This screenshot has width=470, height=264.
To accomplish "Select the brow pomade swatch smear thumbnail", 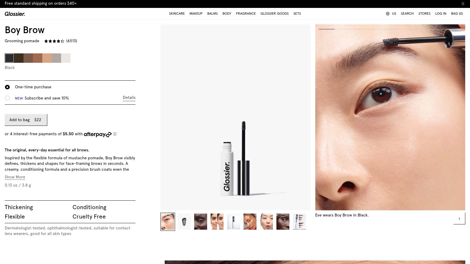I will tap(184, 222).
